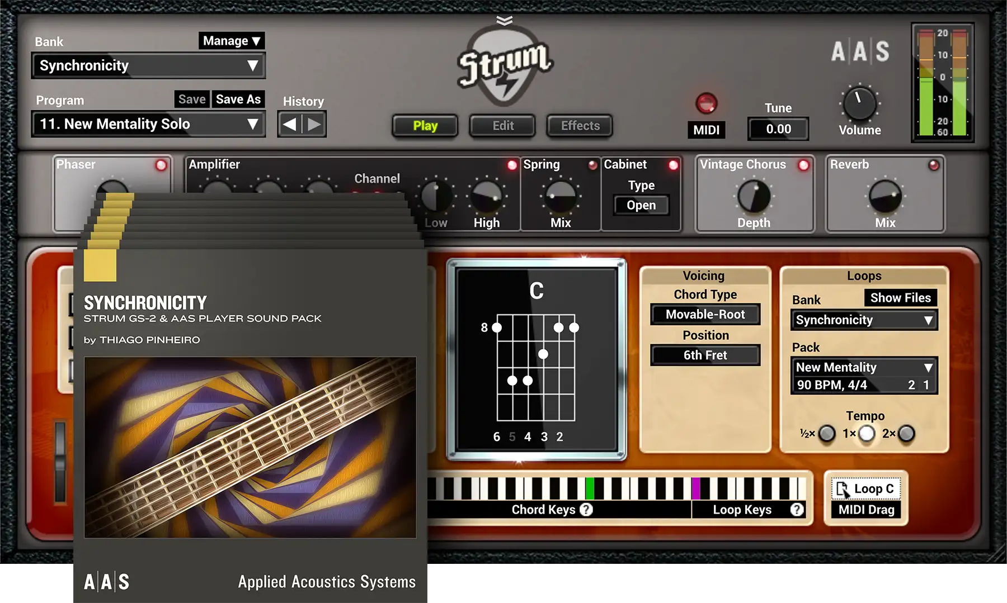Open the Program dropdown for New Mentality Solo
The height and width of the screenshot is (603, 1007).
[148, 124]
